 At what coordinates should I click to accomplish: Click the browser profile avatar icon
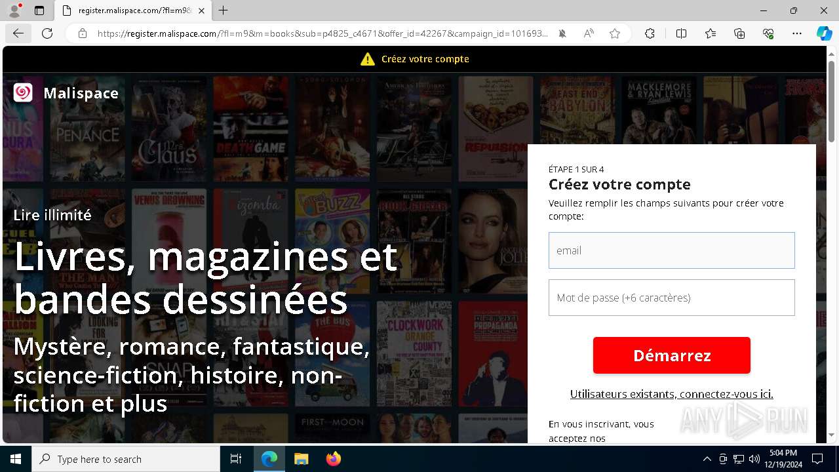pyautogui.click(x=14, y=10)
